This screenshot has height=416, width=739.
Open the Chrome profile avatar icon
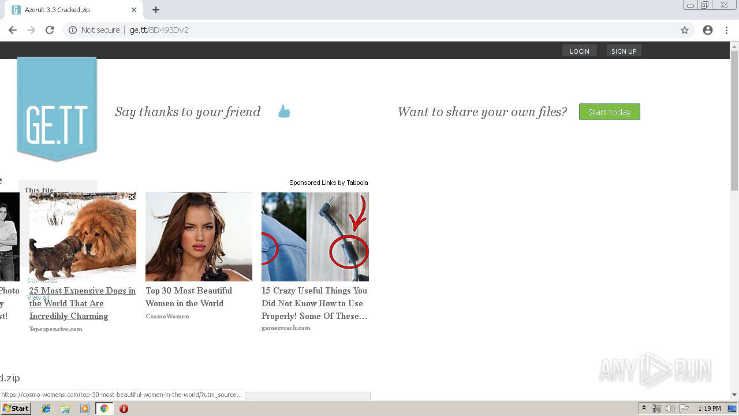[x=708, y=30]
